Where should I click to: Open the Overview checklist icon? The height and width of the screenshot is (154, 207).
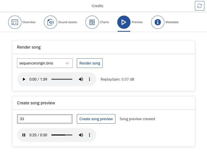click(15, 22)
